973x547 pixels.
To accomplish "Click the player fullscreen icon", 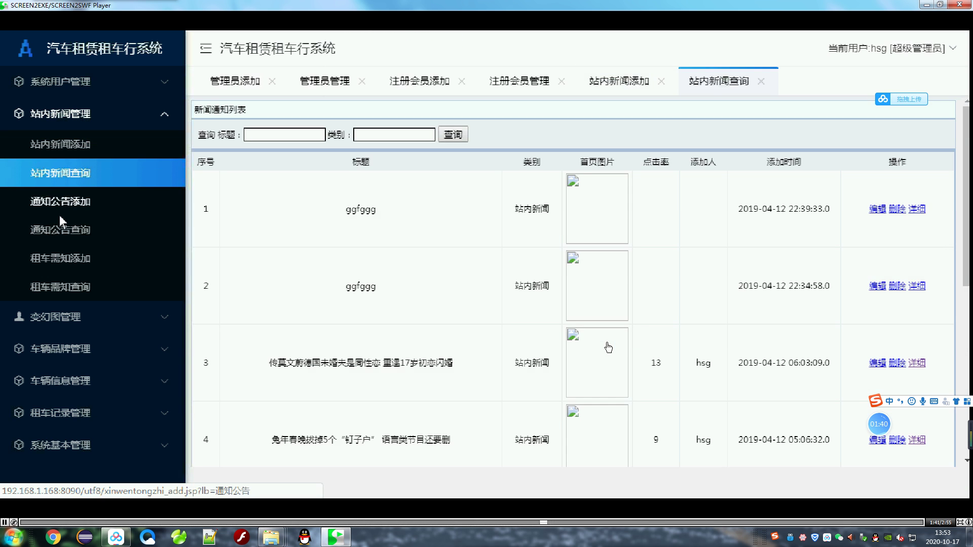I will [x=960, y=522].
